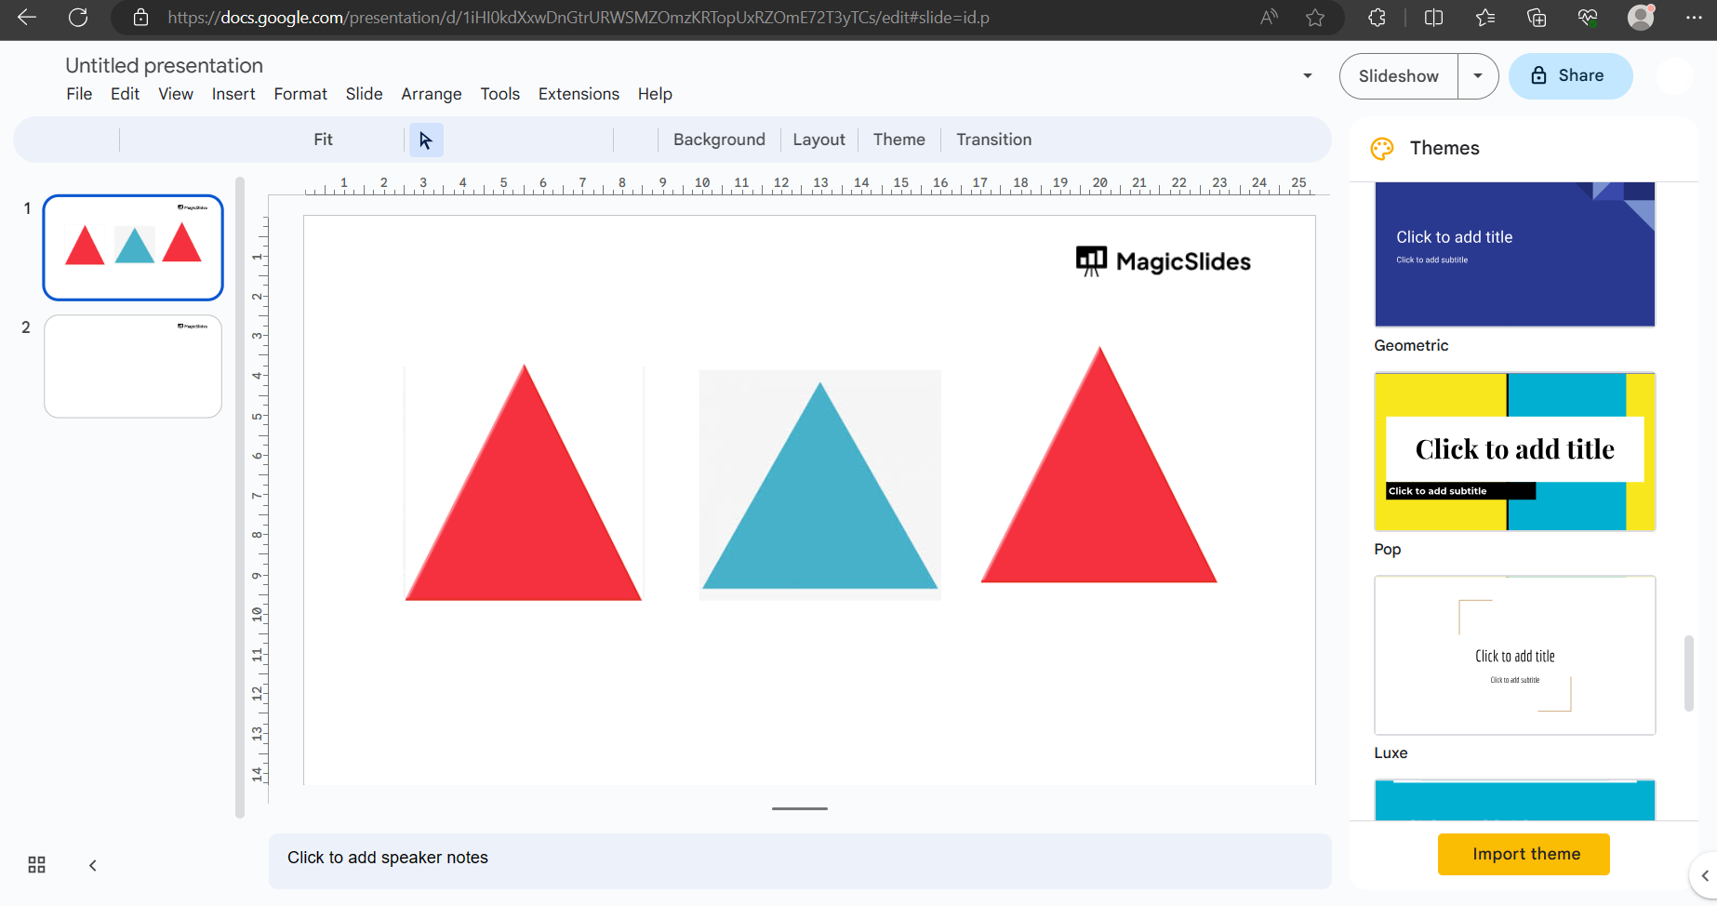
Task: Open the Arrange menu
Action: point(432,94)
